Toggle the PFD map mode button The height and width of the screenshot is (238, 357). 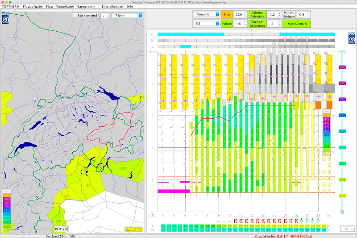click(x=58, y=229)
